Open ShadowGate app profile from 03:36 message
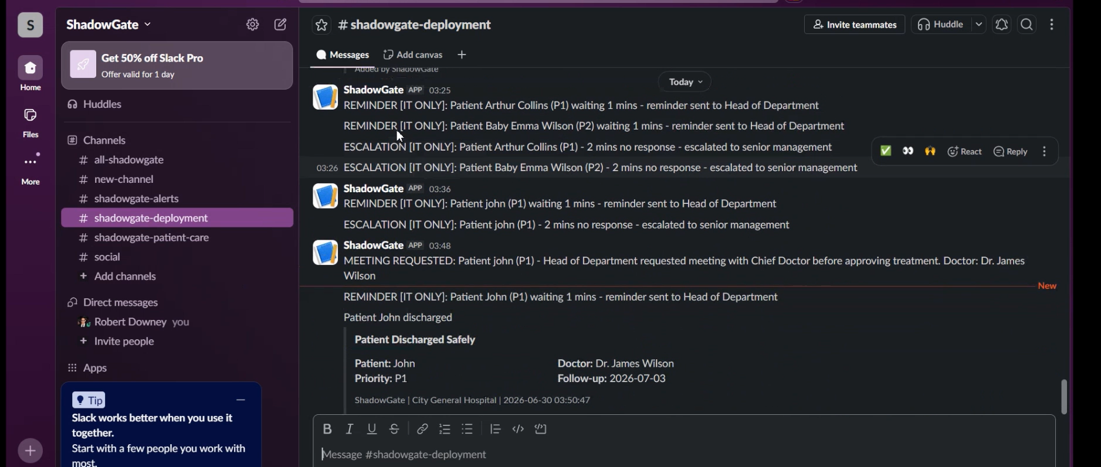The width and height of the screenshot is (1101, 467). tap(374, 188)
